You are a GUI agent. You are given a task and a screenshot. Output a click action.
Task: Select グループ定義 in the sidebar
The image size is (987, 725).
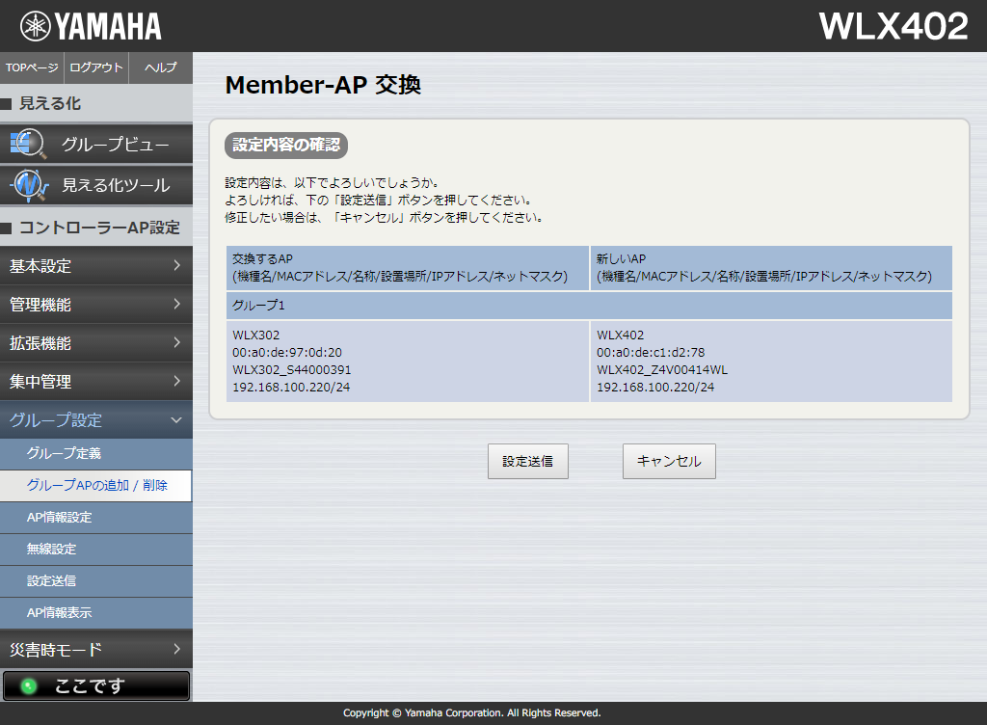point(64,453)
